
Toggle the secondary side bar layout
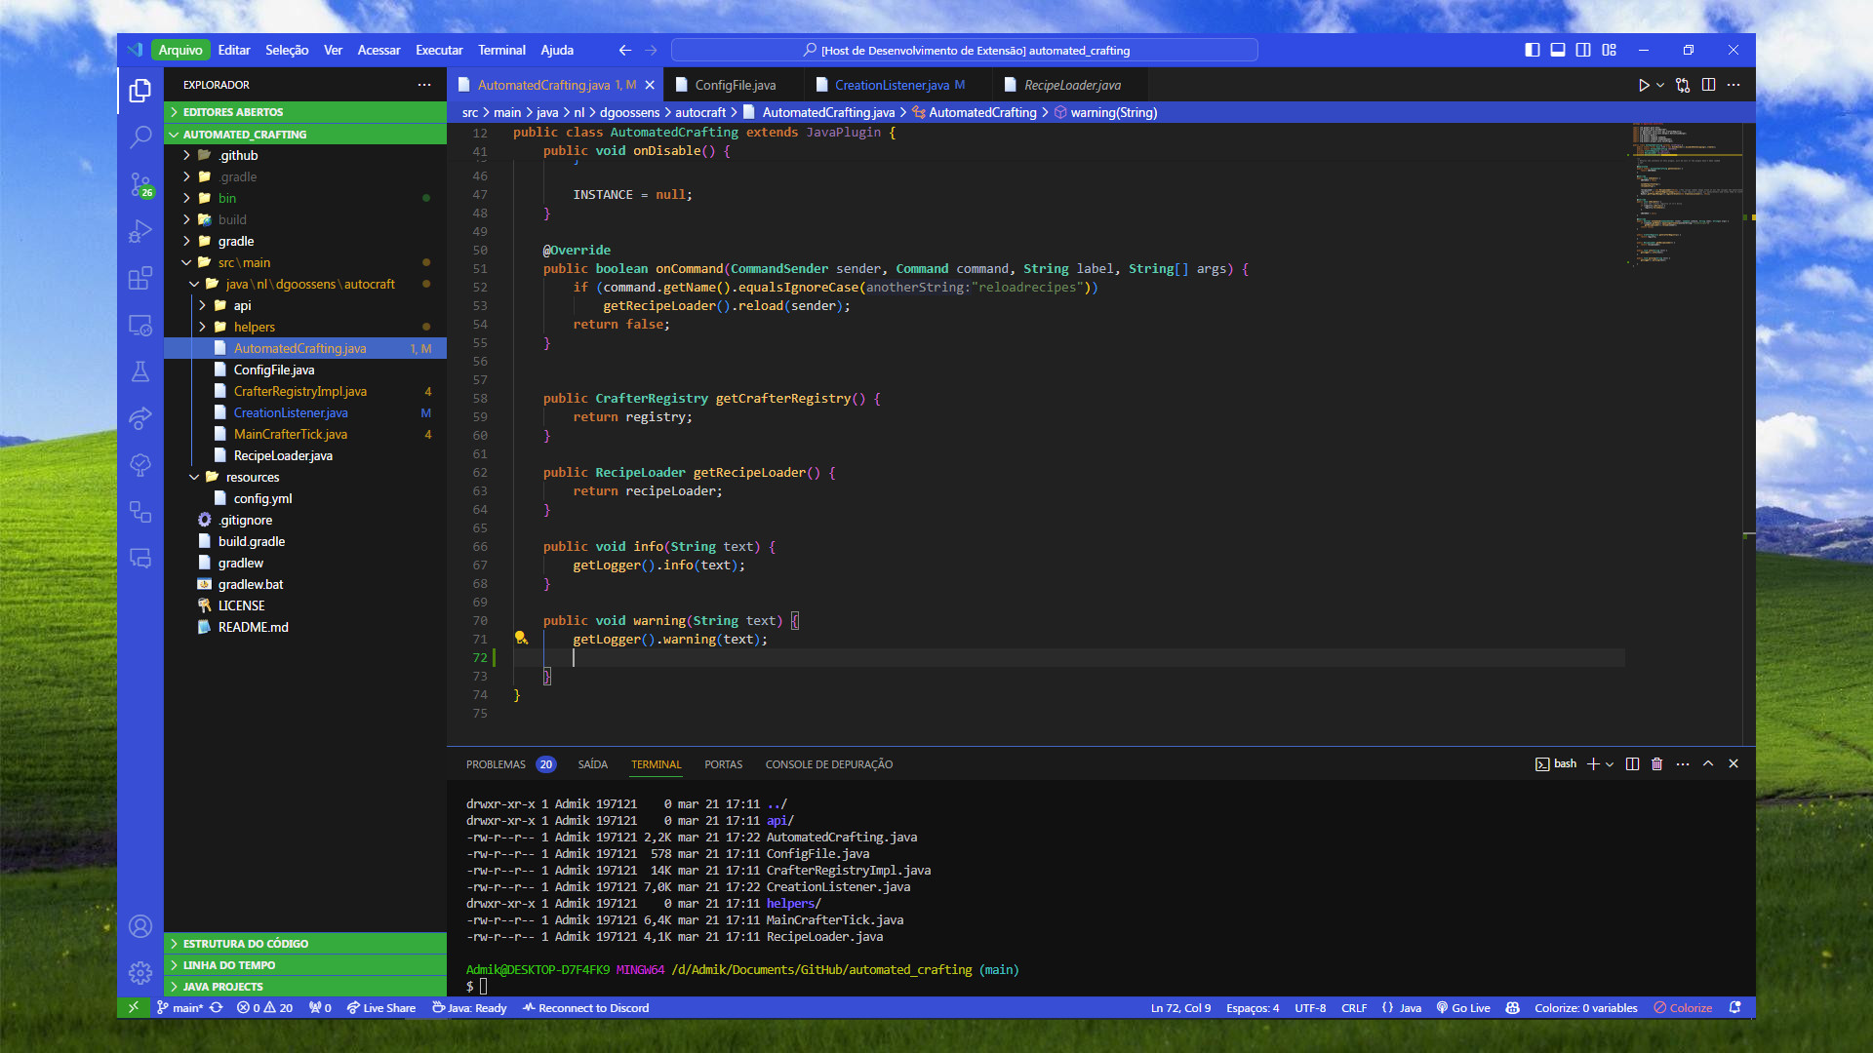[x=1583, y=50]
